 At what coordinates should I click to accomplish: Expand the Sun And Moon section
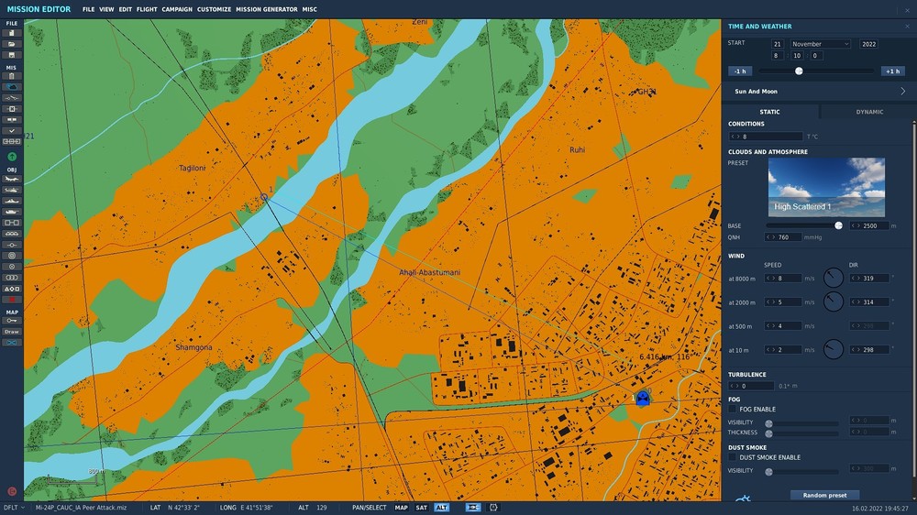(819, 92)
